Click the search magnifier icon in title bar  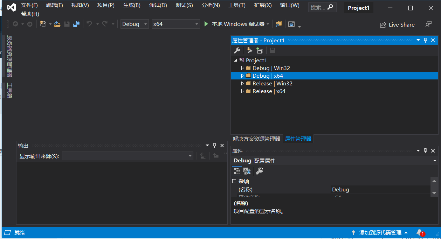(x=330, y=7)
